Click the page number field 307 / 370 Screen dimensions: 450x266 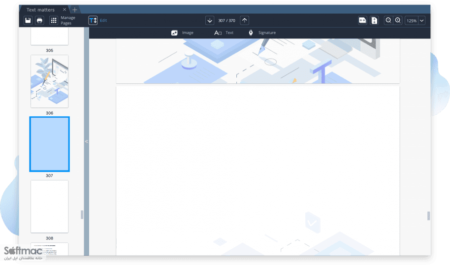(226, 21)
